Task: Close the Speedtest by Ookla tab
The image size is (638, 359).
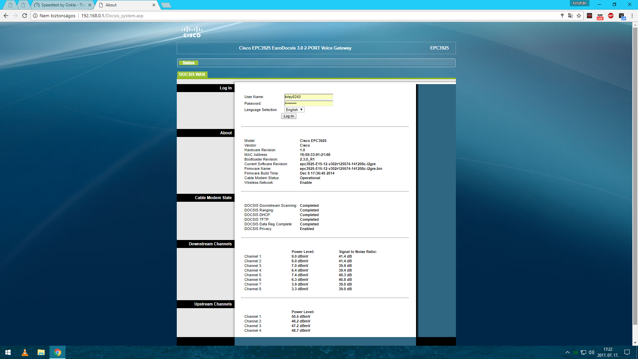Action: tap(90, 5)
